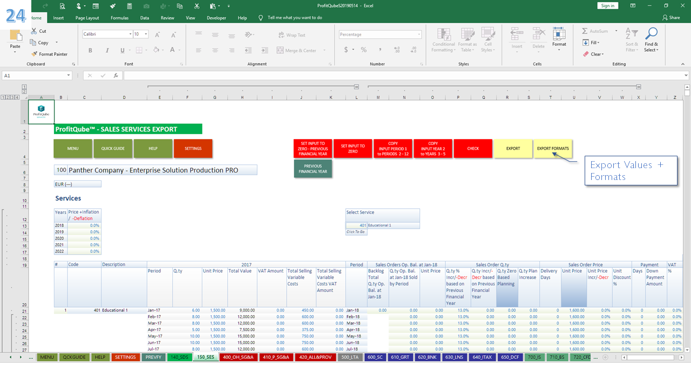Toggle Align Left in Alignment group

[199, 50]
